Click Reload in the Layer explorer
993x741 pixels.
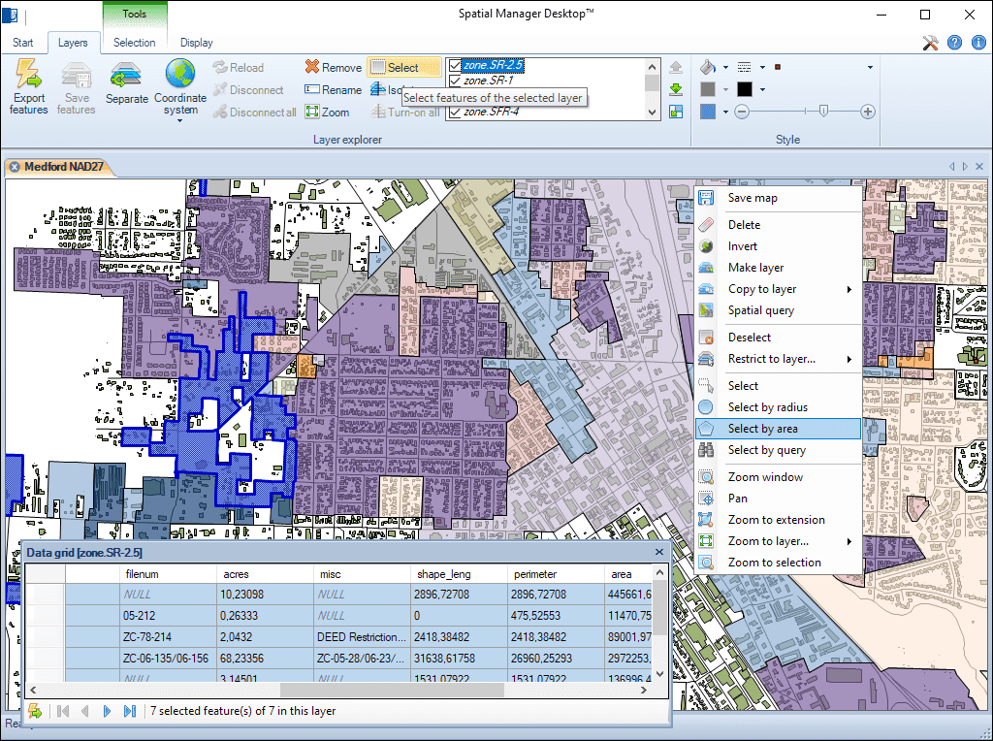pos(239,68)
